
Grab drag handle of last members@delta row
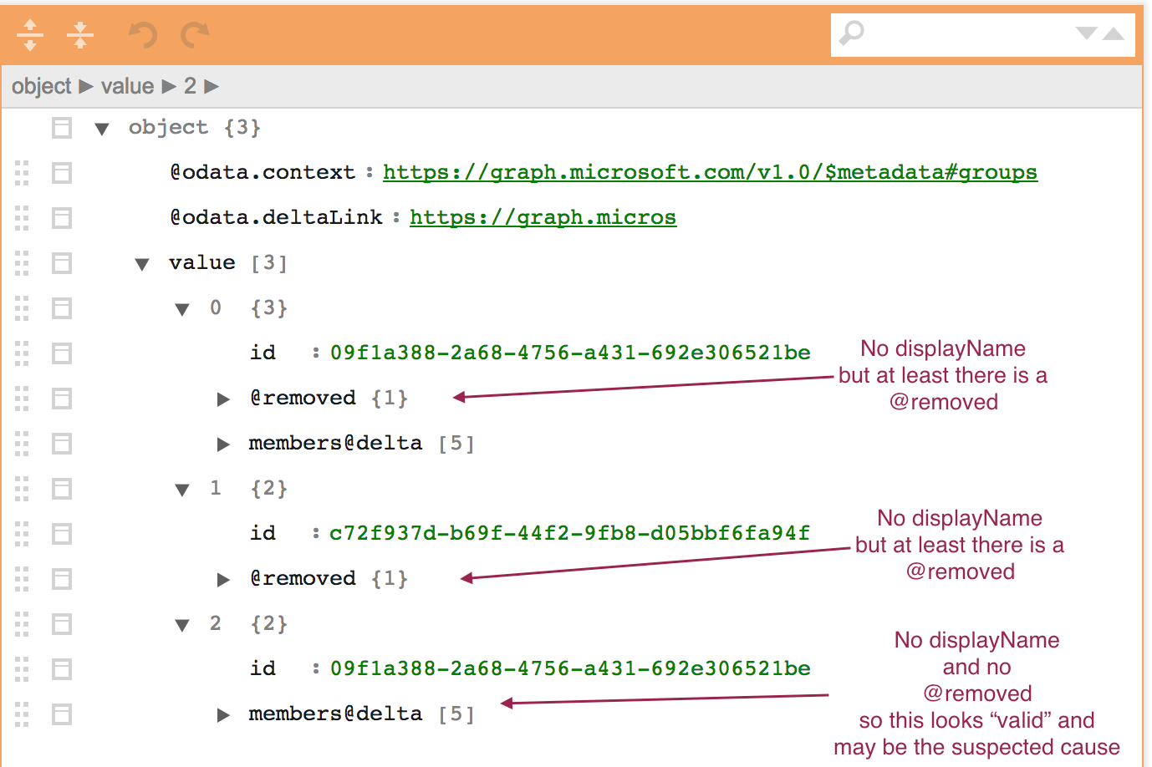(x=22, y=714)
